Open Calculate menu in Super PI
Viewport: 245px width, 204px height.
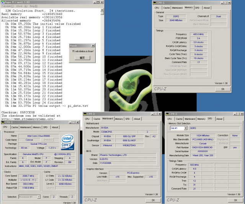pyautogui.click(x=8, y=6)
